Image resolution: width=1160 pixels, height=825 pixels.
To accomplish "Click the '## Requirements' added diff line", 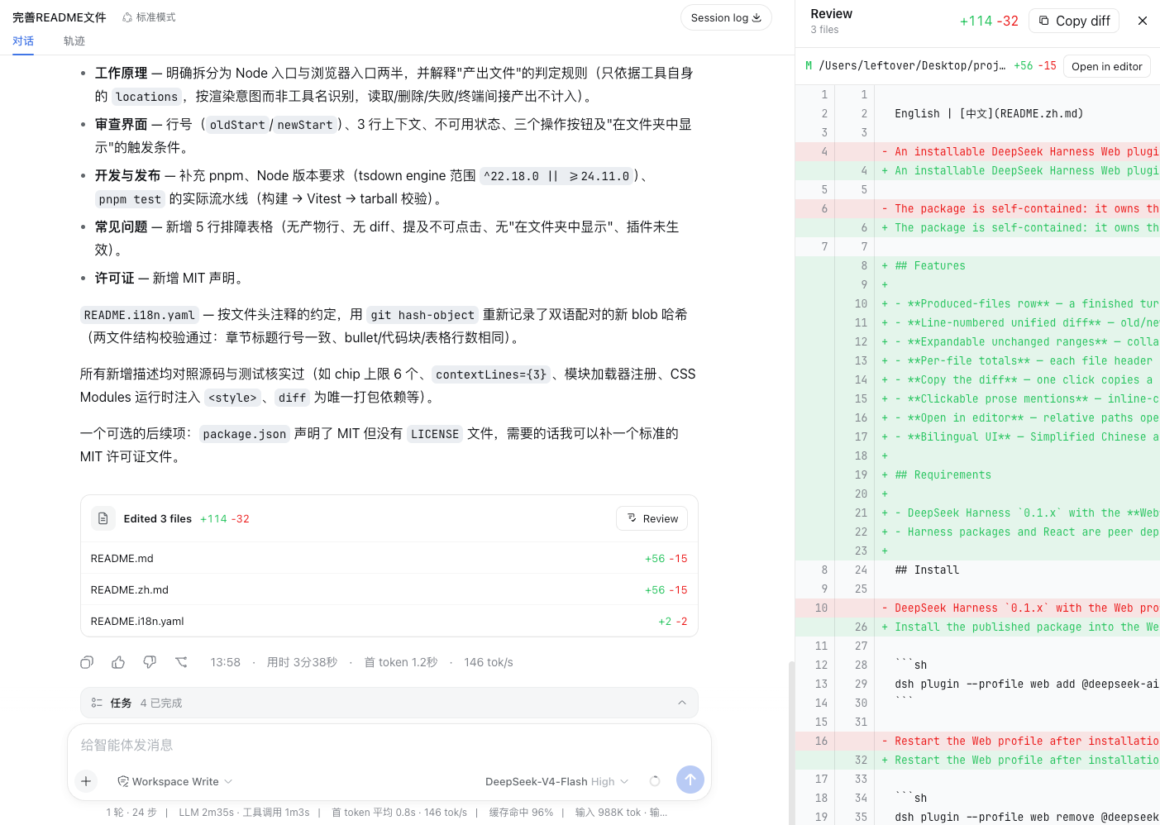I will click(977, 474).
